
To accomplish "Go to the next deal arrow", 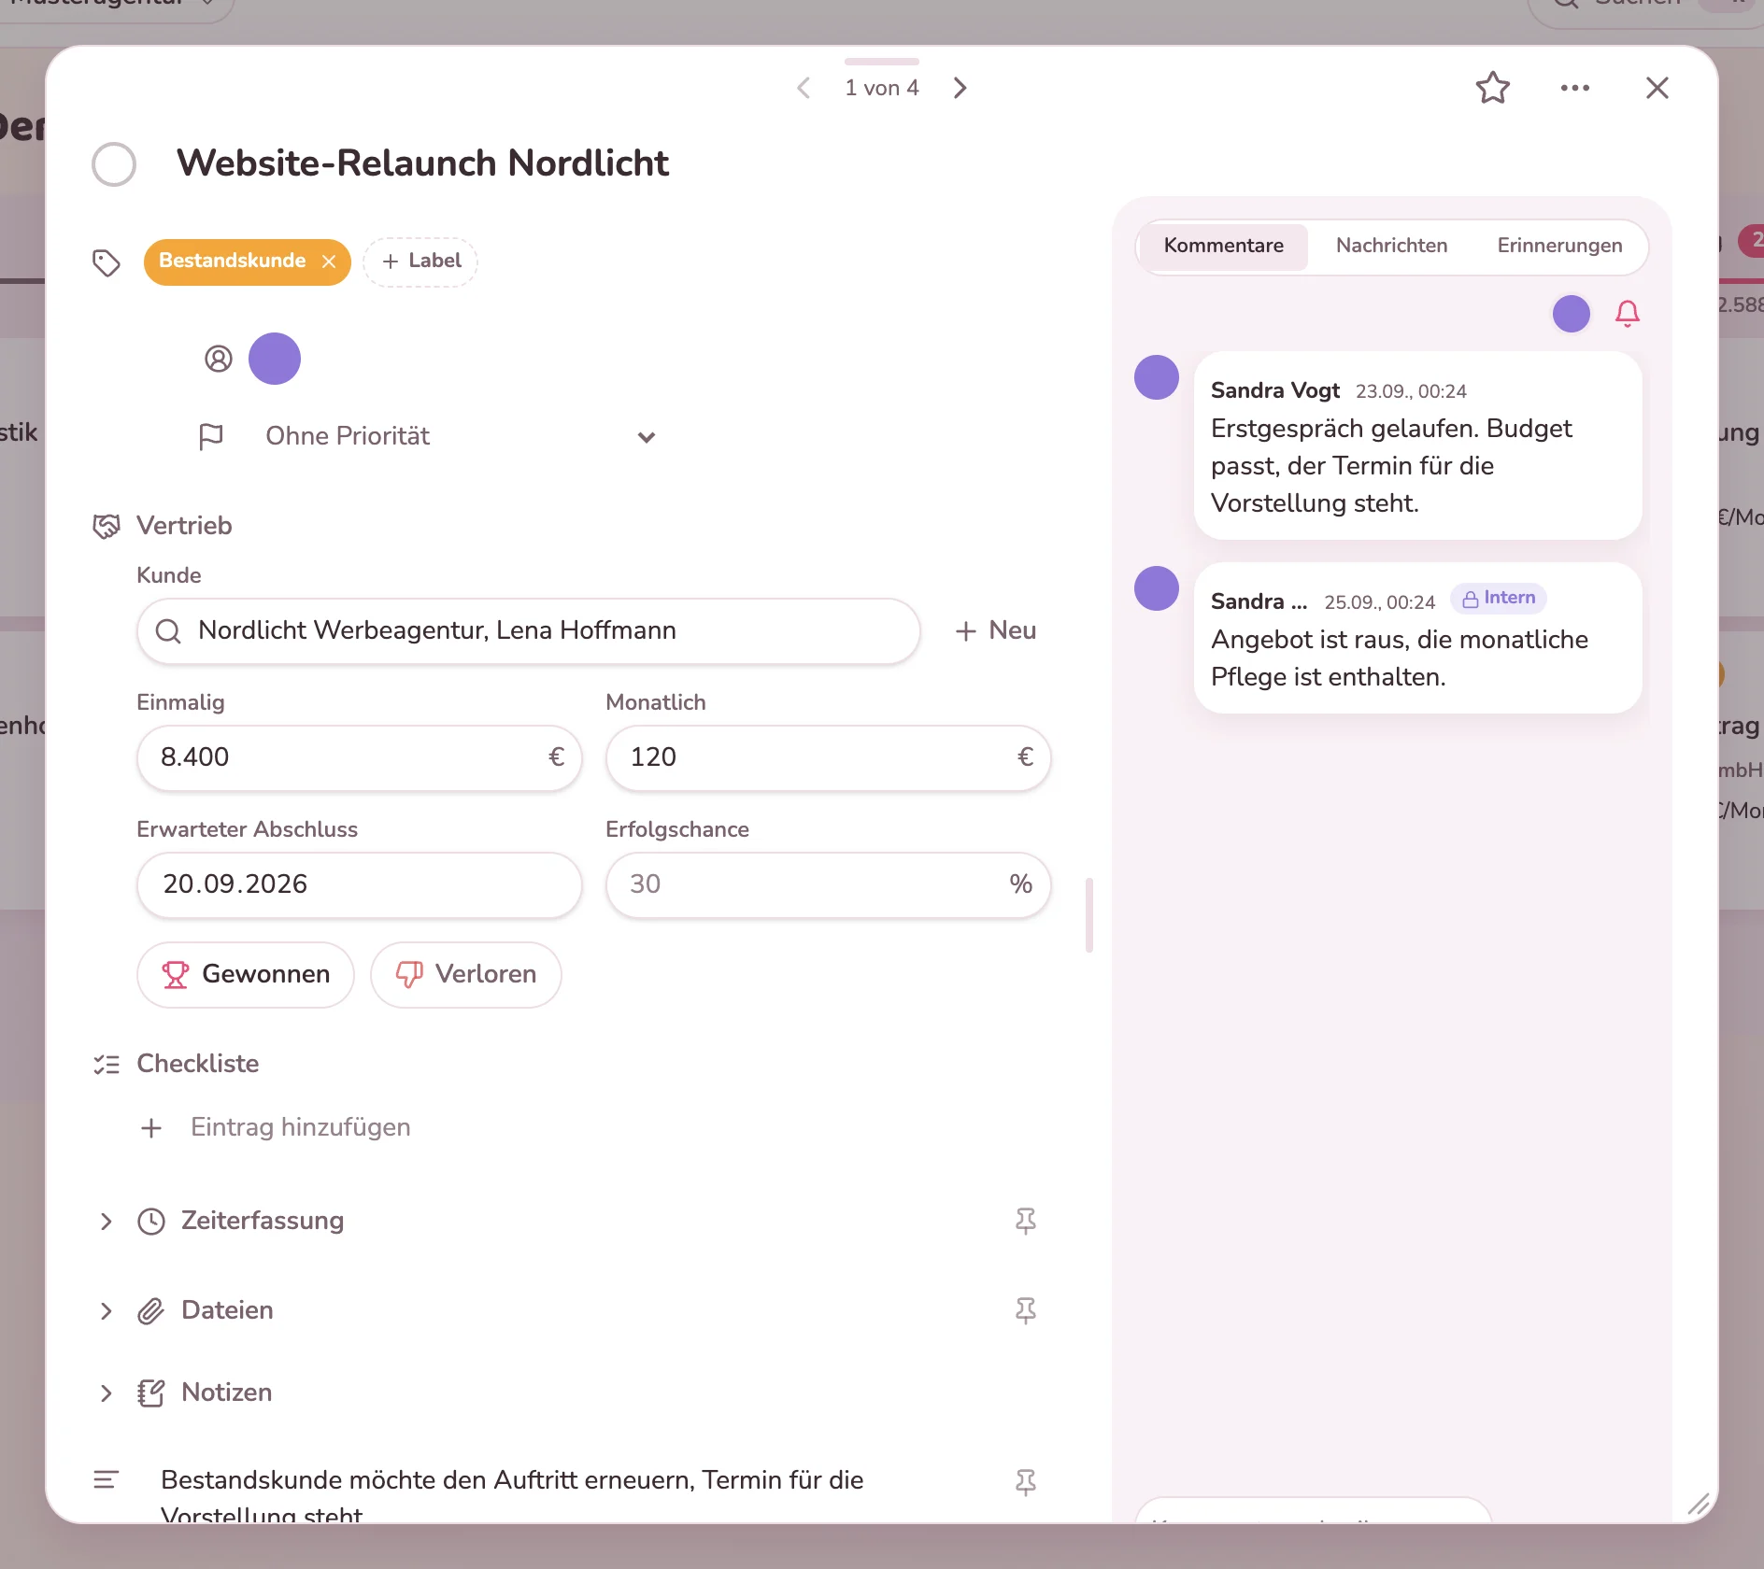I will point(960,88).
